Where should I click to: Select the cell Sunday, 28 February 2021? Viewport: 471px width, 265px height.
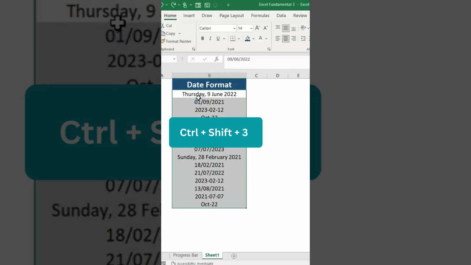point(209,157)
